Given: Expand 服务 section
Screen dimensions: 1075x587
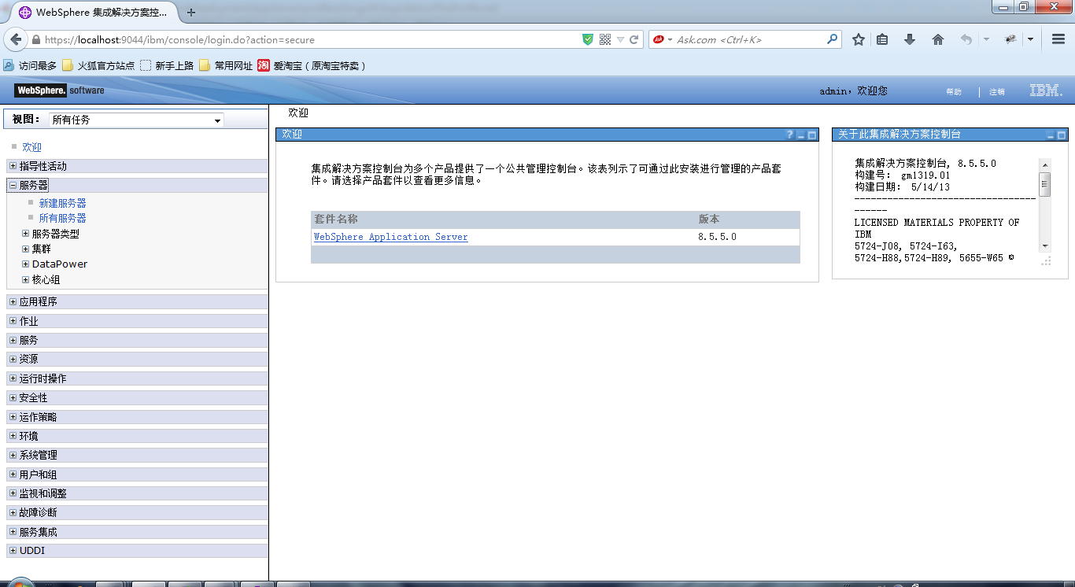Looking at the screenshot, I should [x=12, y=340].
